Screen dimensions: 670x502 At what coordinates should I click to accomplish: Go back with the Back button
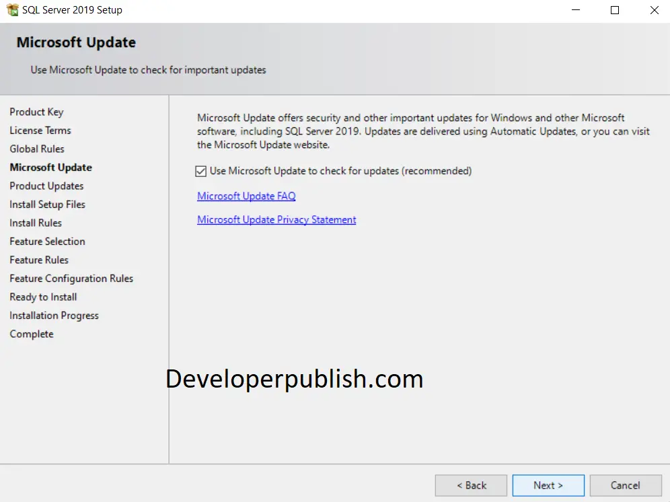pyautogui.click(x=471, y=485)
